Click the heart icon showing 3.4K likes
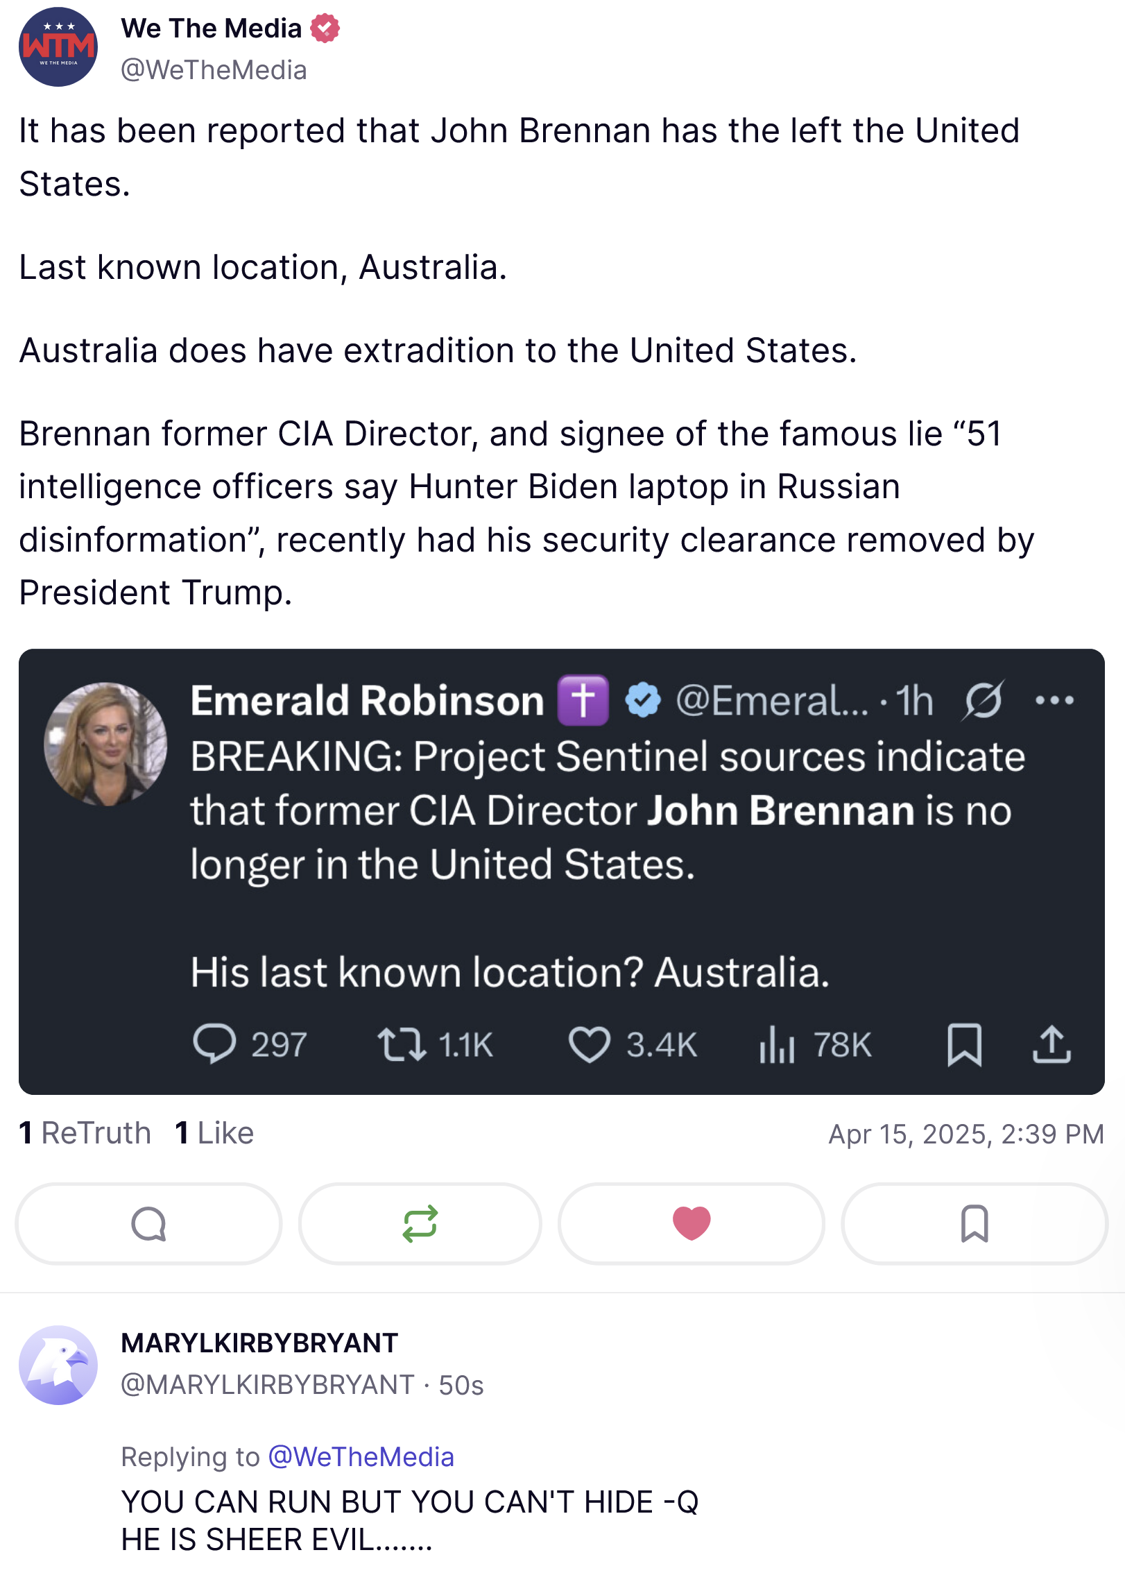The width and height of the screenshot is (1125, 1591). (590, 1045)
